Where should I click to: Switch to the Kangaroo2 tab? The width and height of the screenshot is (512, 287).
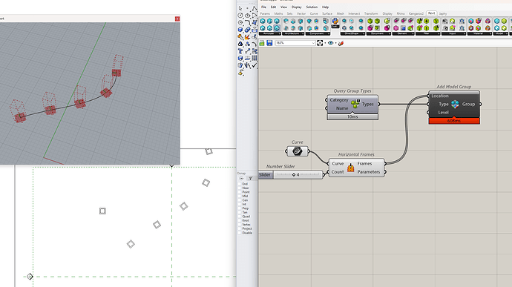coord(416,13)
